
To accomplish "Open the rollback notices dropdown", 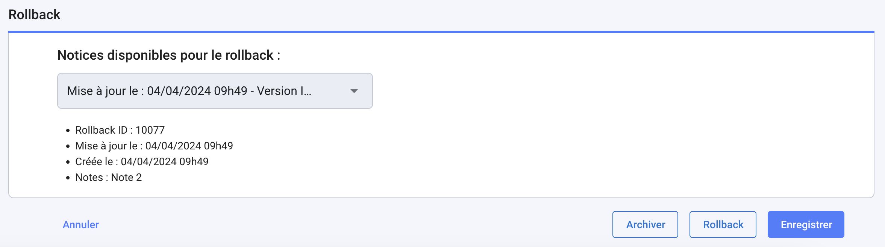I will (x=214, y=91).
